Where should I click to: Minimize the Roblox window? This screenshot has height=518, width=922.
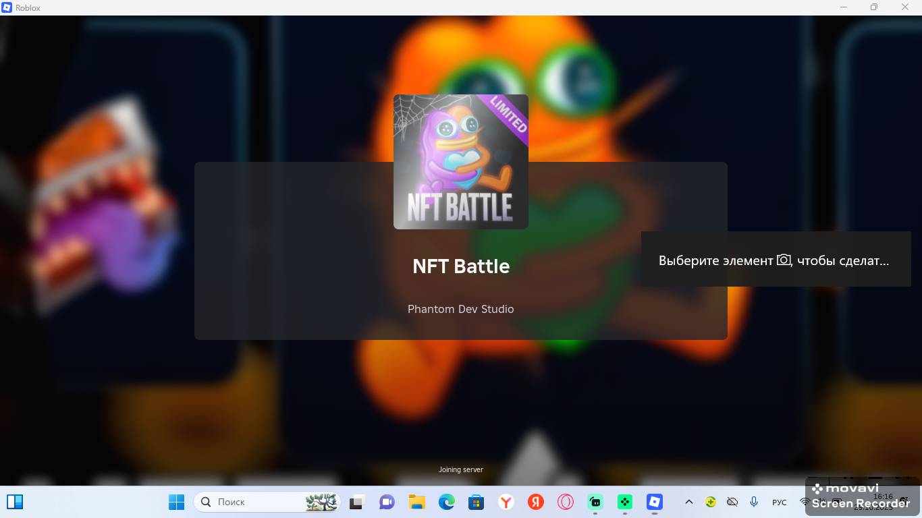pyautogui.click(x=844, y=7)
